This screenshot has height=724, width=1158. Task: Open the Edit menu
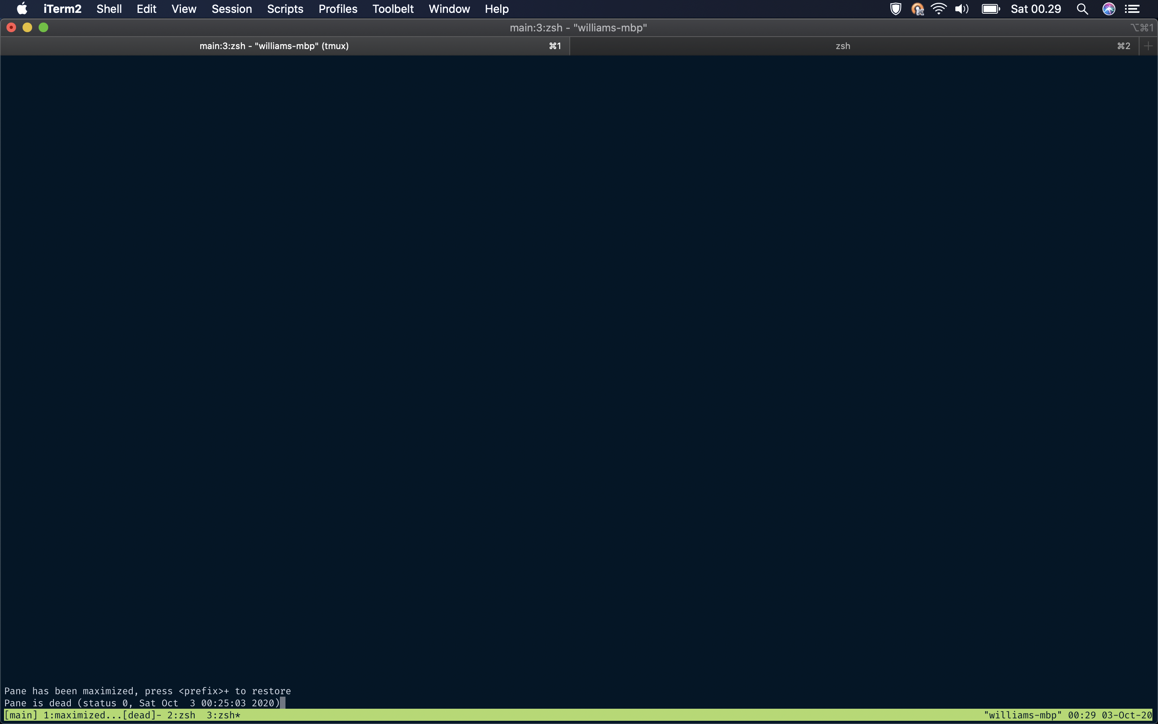tap(146, 8)
